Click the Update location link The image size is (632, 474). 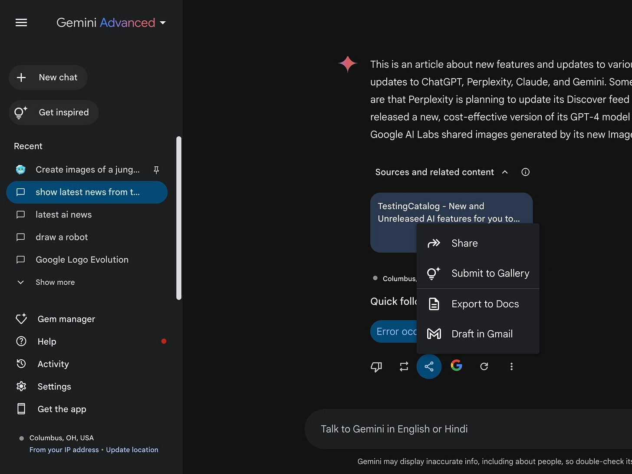[x=132, y=450]
